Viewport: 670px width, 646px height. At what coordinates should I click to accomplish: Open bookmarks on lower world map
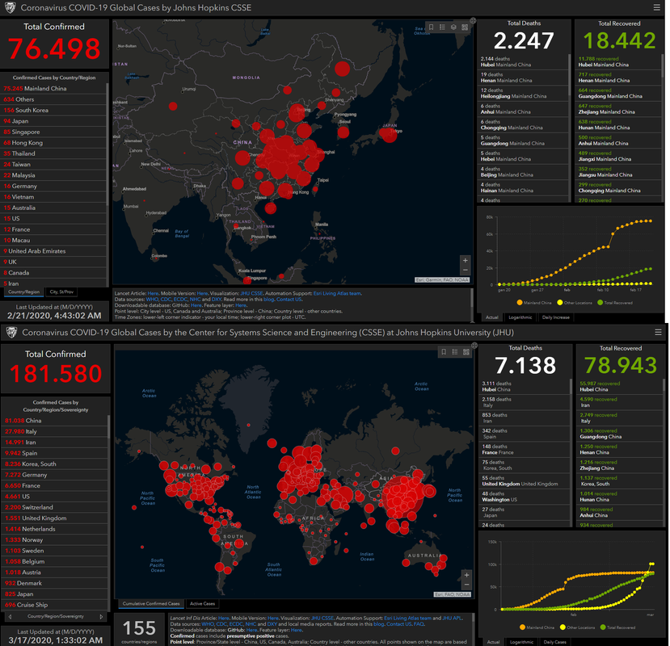(444, 352)
